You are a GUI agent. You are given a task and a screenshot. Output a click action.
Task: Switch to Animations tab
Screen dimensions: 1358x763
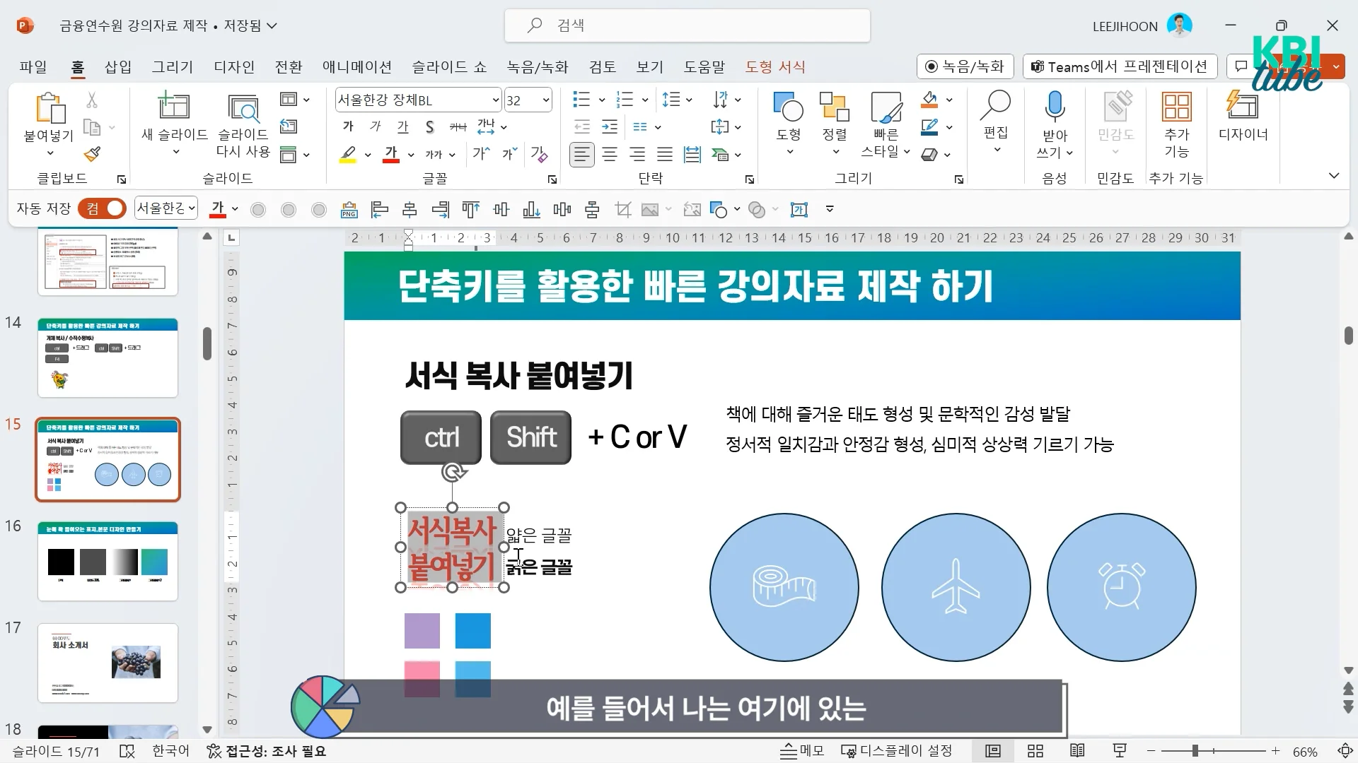pos(357,66)
